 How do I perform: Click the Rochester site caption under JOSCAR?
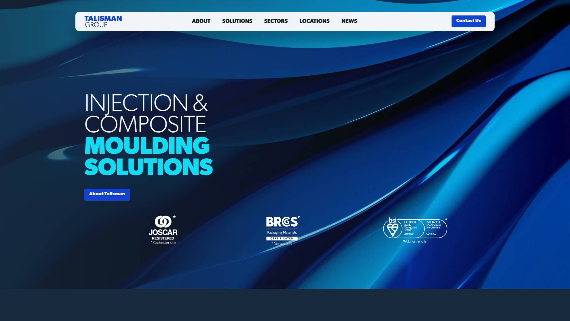click(163, 243)
